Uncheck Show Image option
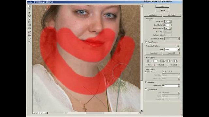 pyautogui.click(x=146, y=72)
